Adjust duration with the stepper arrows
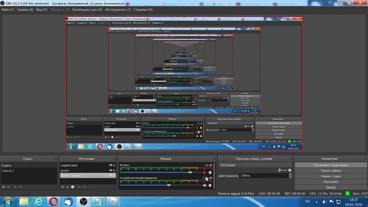The height and width of the screenshot is (207, 368). pos(290,176)
